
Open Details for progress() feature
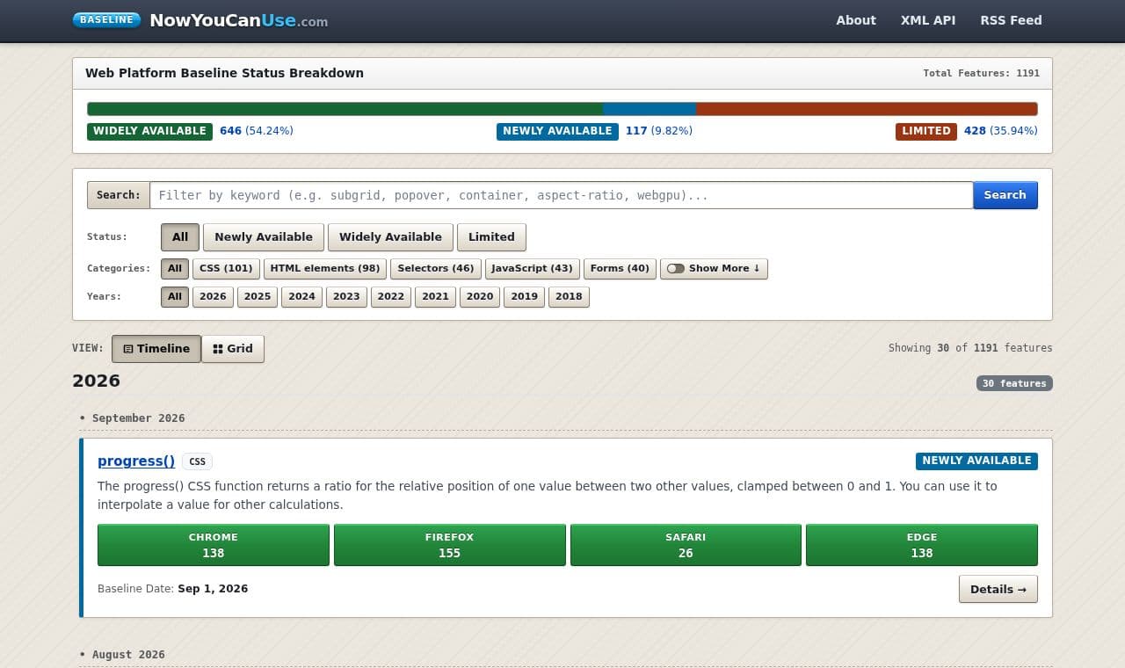tap(998, 589)
